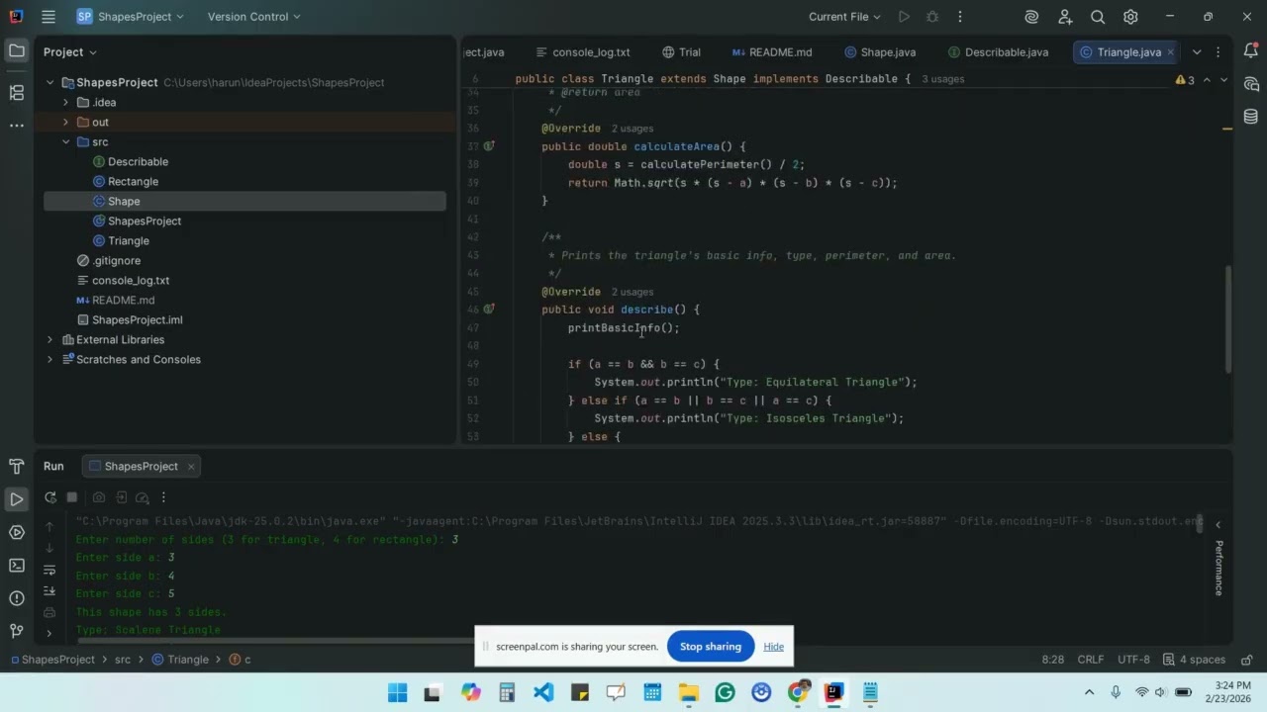Open the Services tool window
Image resolution: width=1267 pixels, height=712 pixels.
tap(16, 532)
